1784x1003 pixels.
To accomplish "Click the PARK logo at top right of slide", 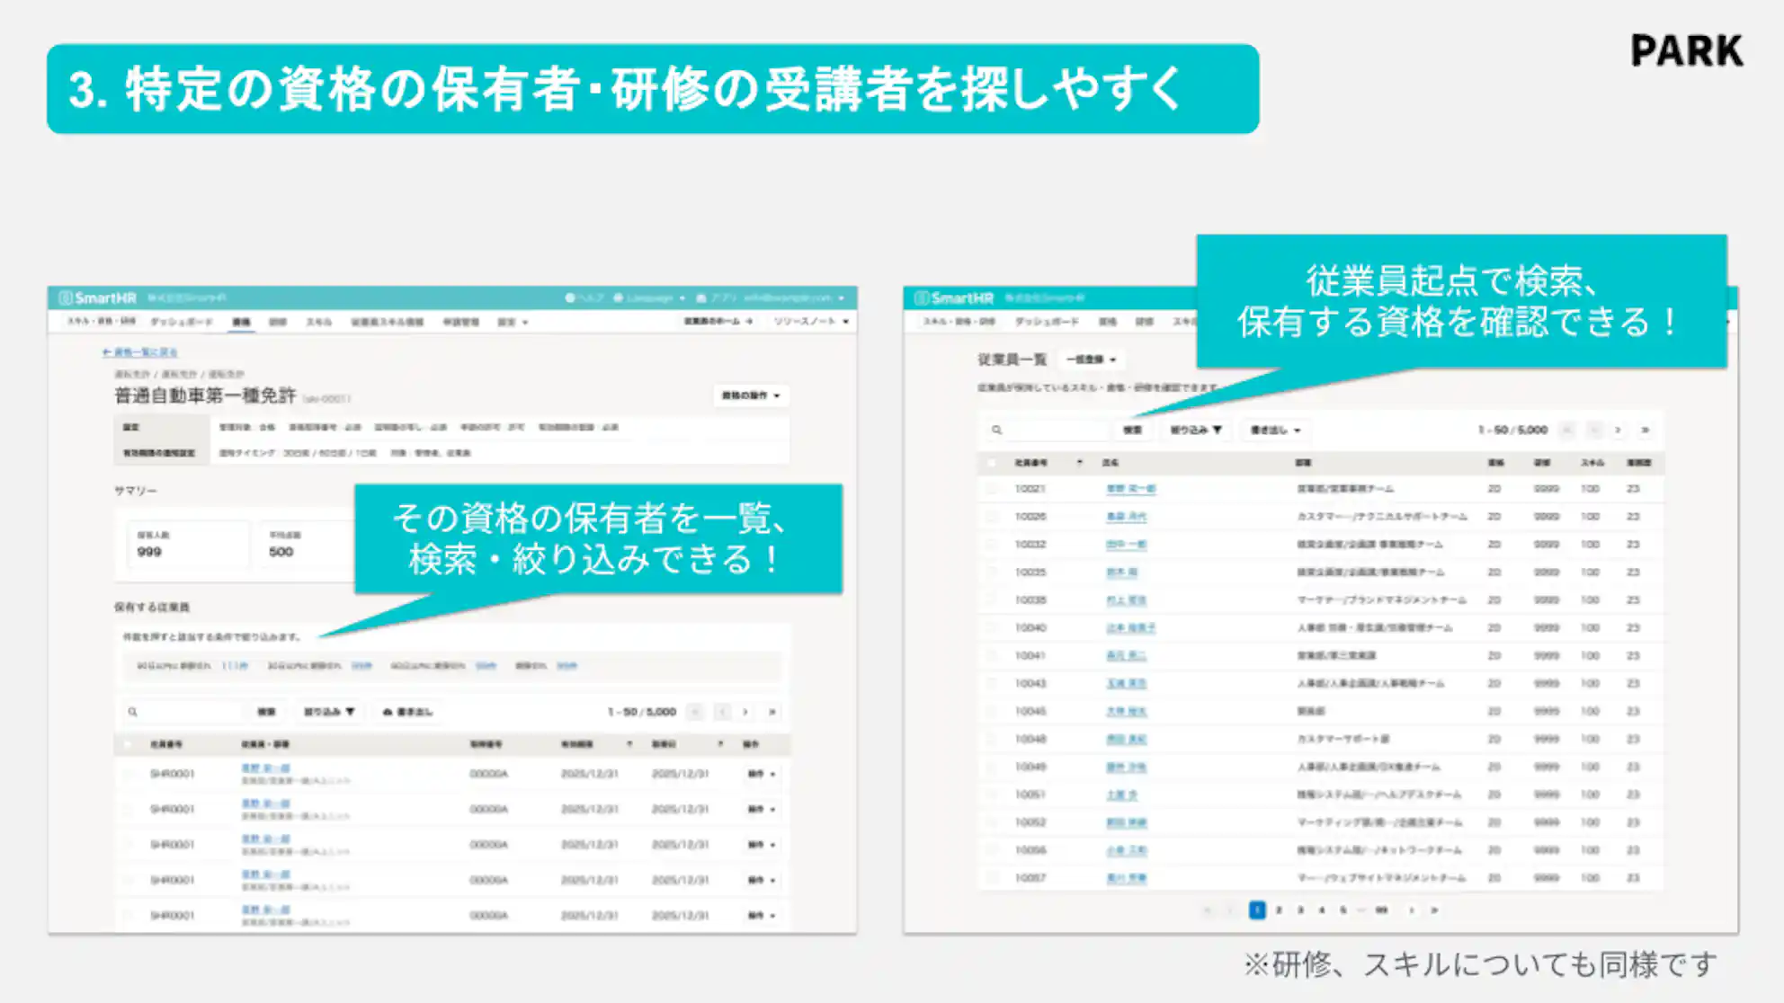I will pos(1687,51).
